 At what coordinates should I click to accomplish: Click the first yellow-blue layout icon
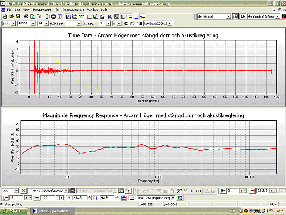point(130,17)
